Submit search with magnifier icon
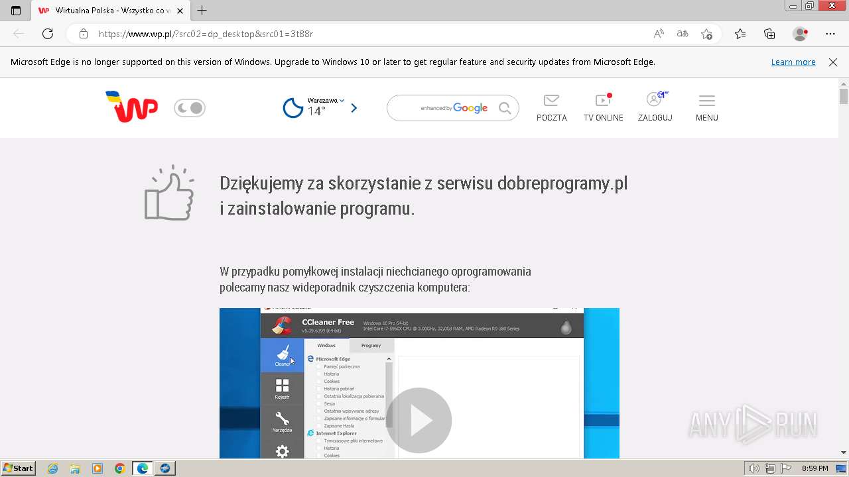This screenshot has width=849, height=477. pos(505,108)
